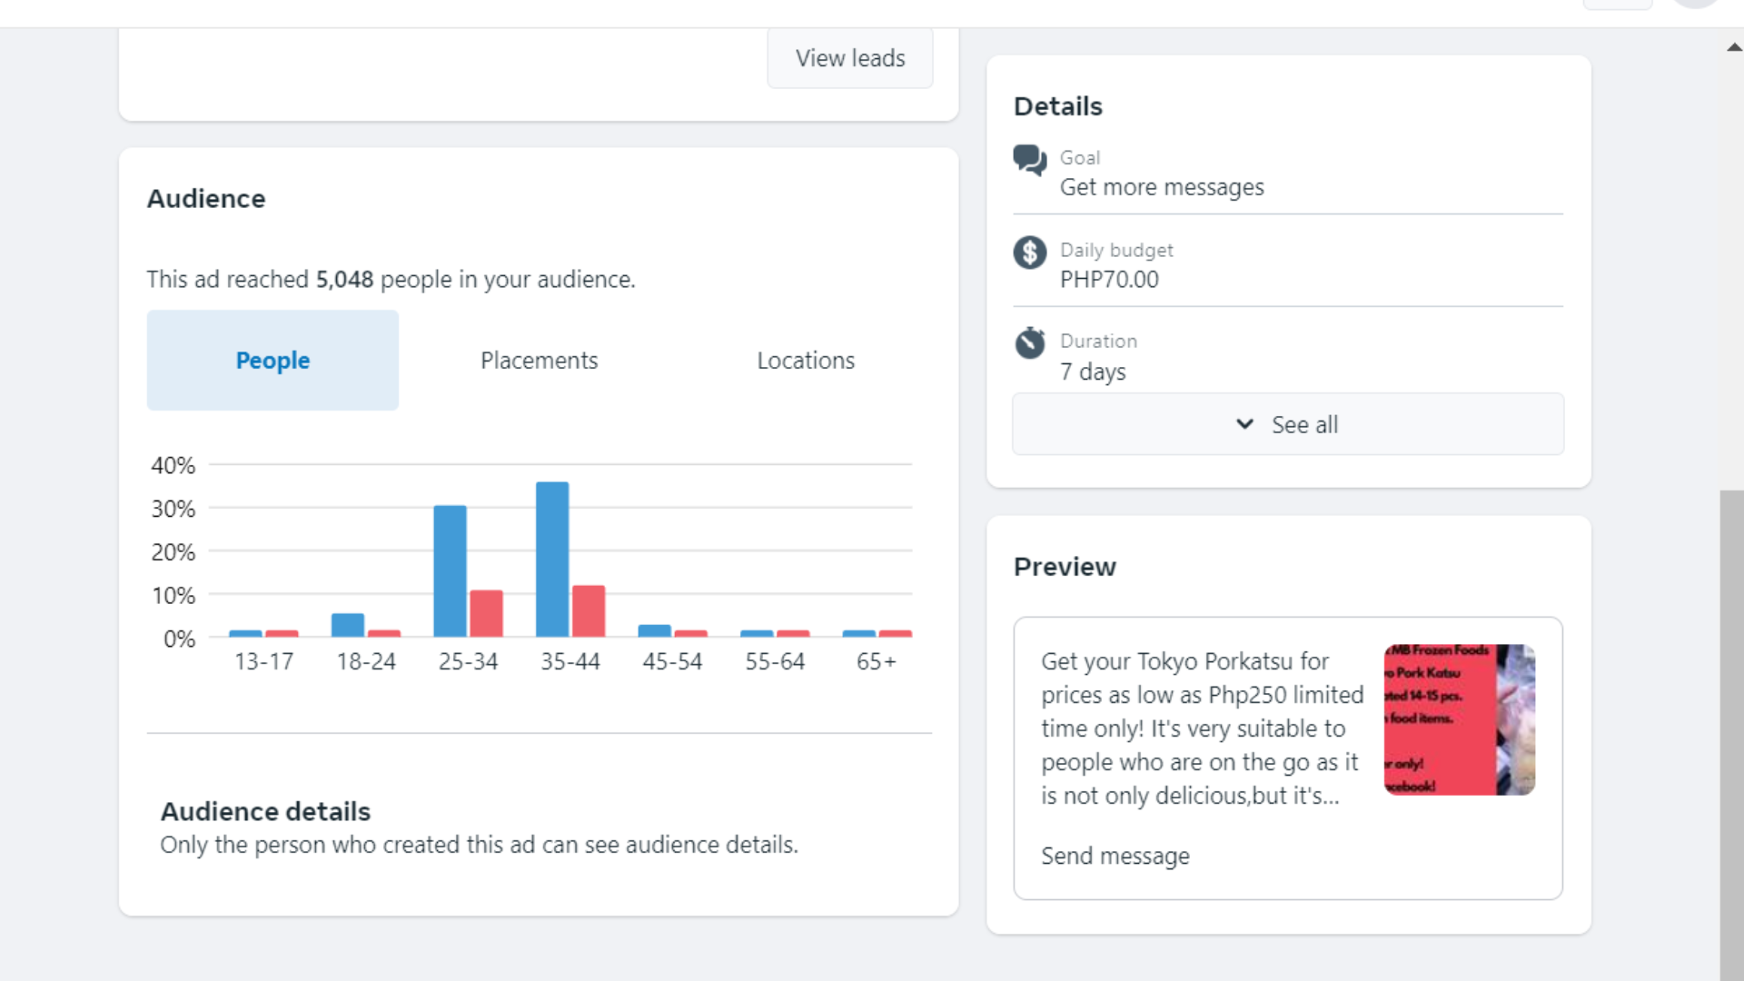Open the Tokyo Porkatsu ad thumbnail

1459,719
